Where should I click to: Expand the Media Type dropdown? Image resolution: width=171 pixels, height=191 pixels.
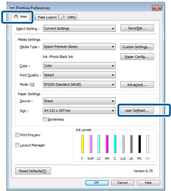[x=79, y=47]
